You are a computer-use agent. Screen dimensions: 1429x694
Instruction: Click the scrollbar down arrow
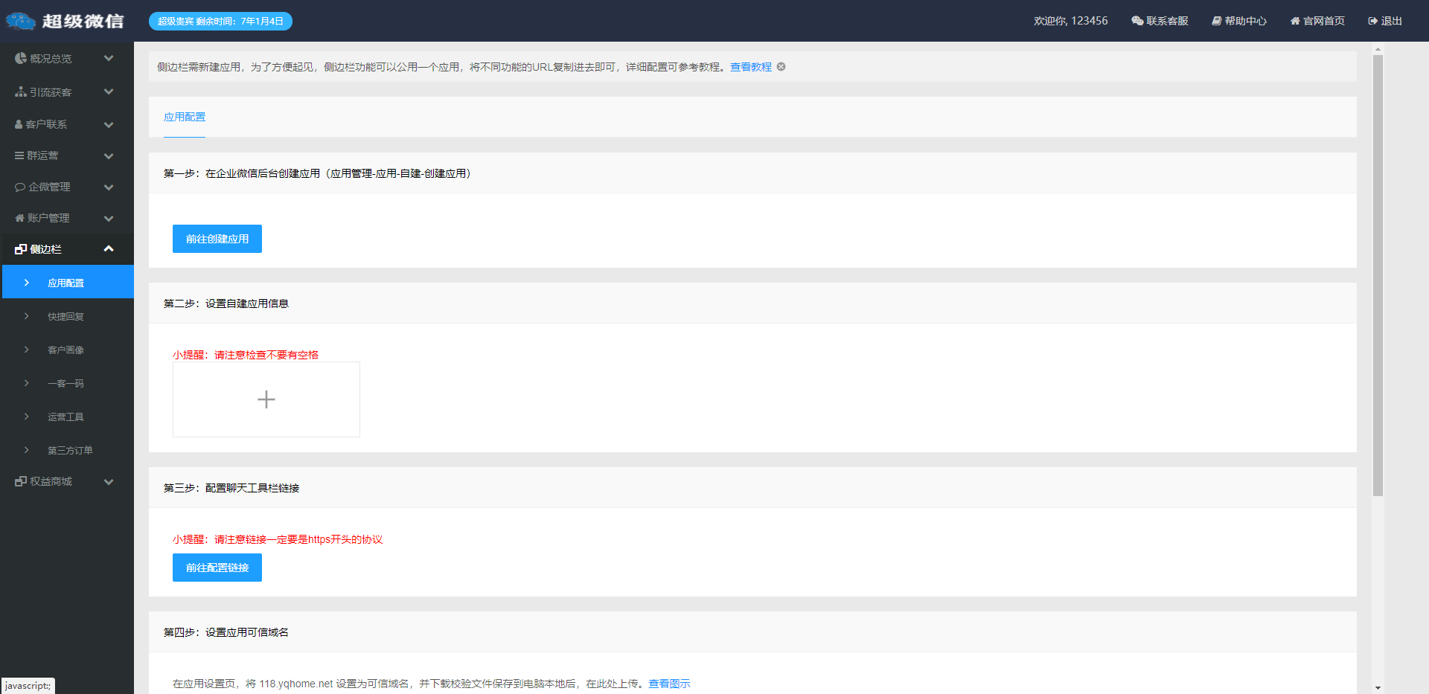[x=1378, y=688]
